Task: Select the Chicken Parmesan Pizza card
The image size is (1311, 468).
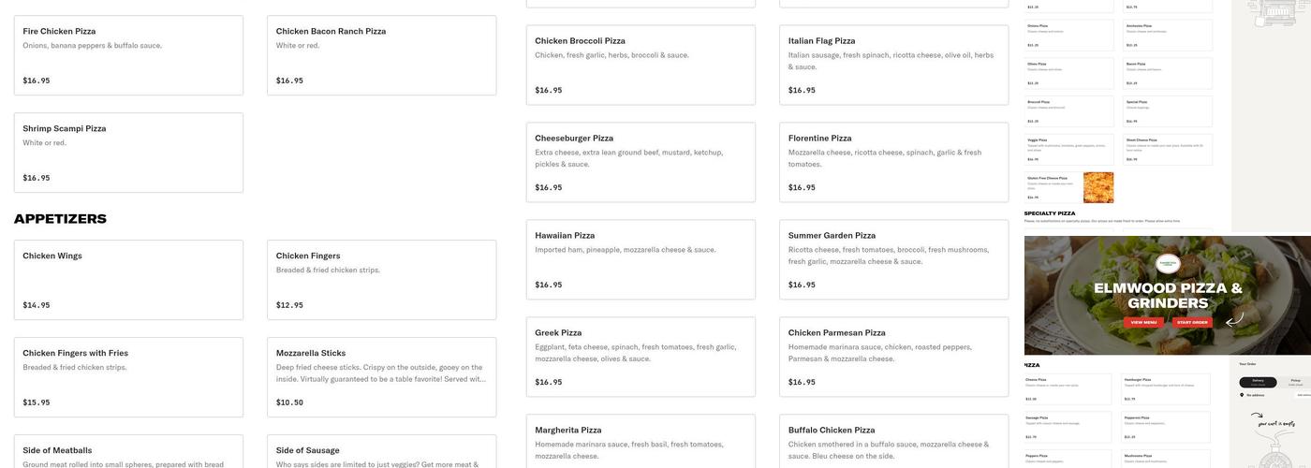Action: pos(893,357)
